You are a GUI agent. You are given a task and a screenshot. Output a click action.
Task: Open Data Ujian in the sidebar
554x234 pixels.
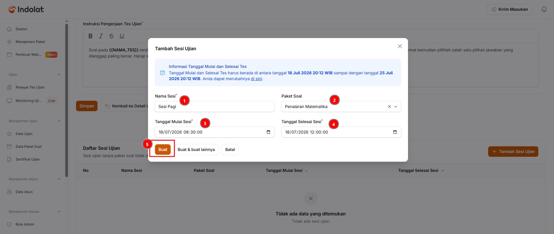coord(24,134)
